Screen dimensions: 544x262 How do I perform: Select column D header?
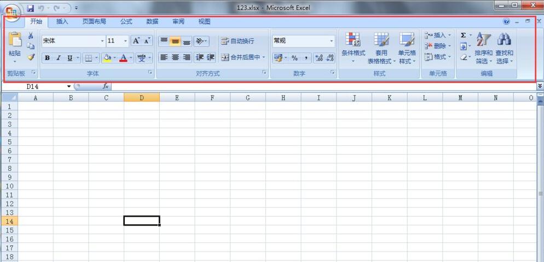point(142,98)
